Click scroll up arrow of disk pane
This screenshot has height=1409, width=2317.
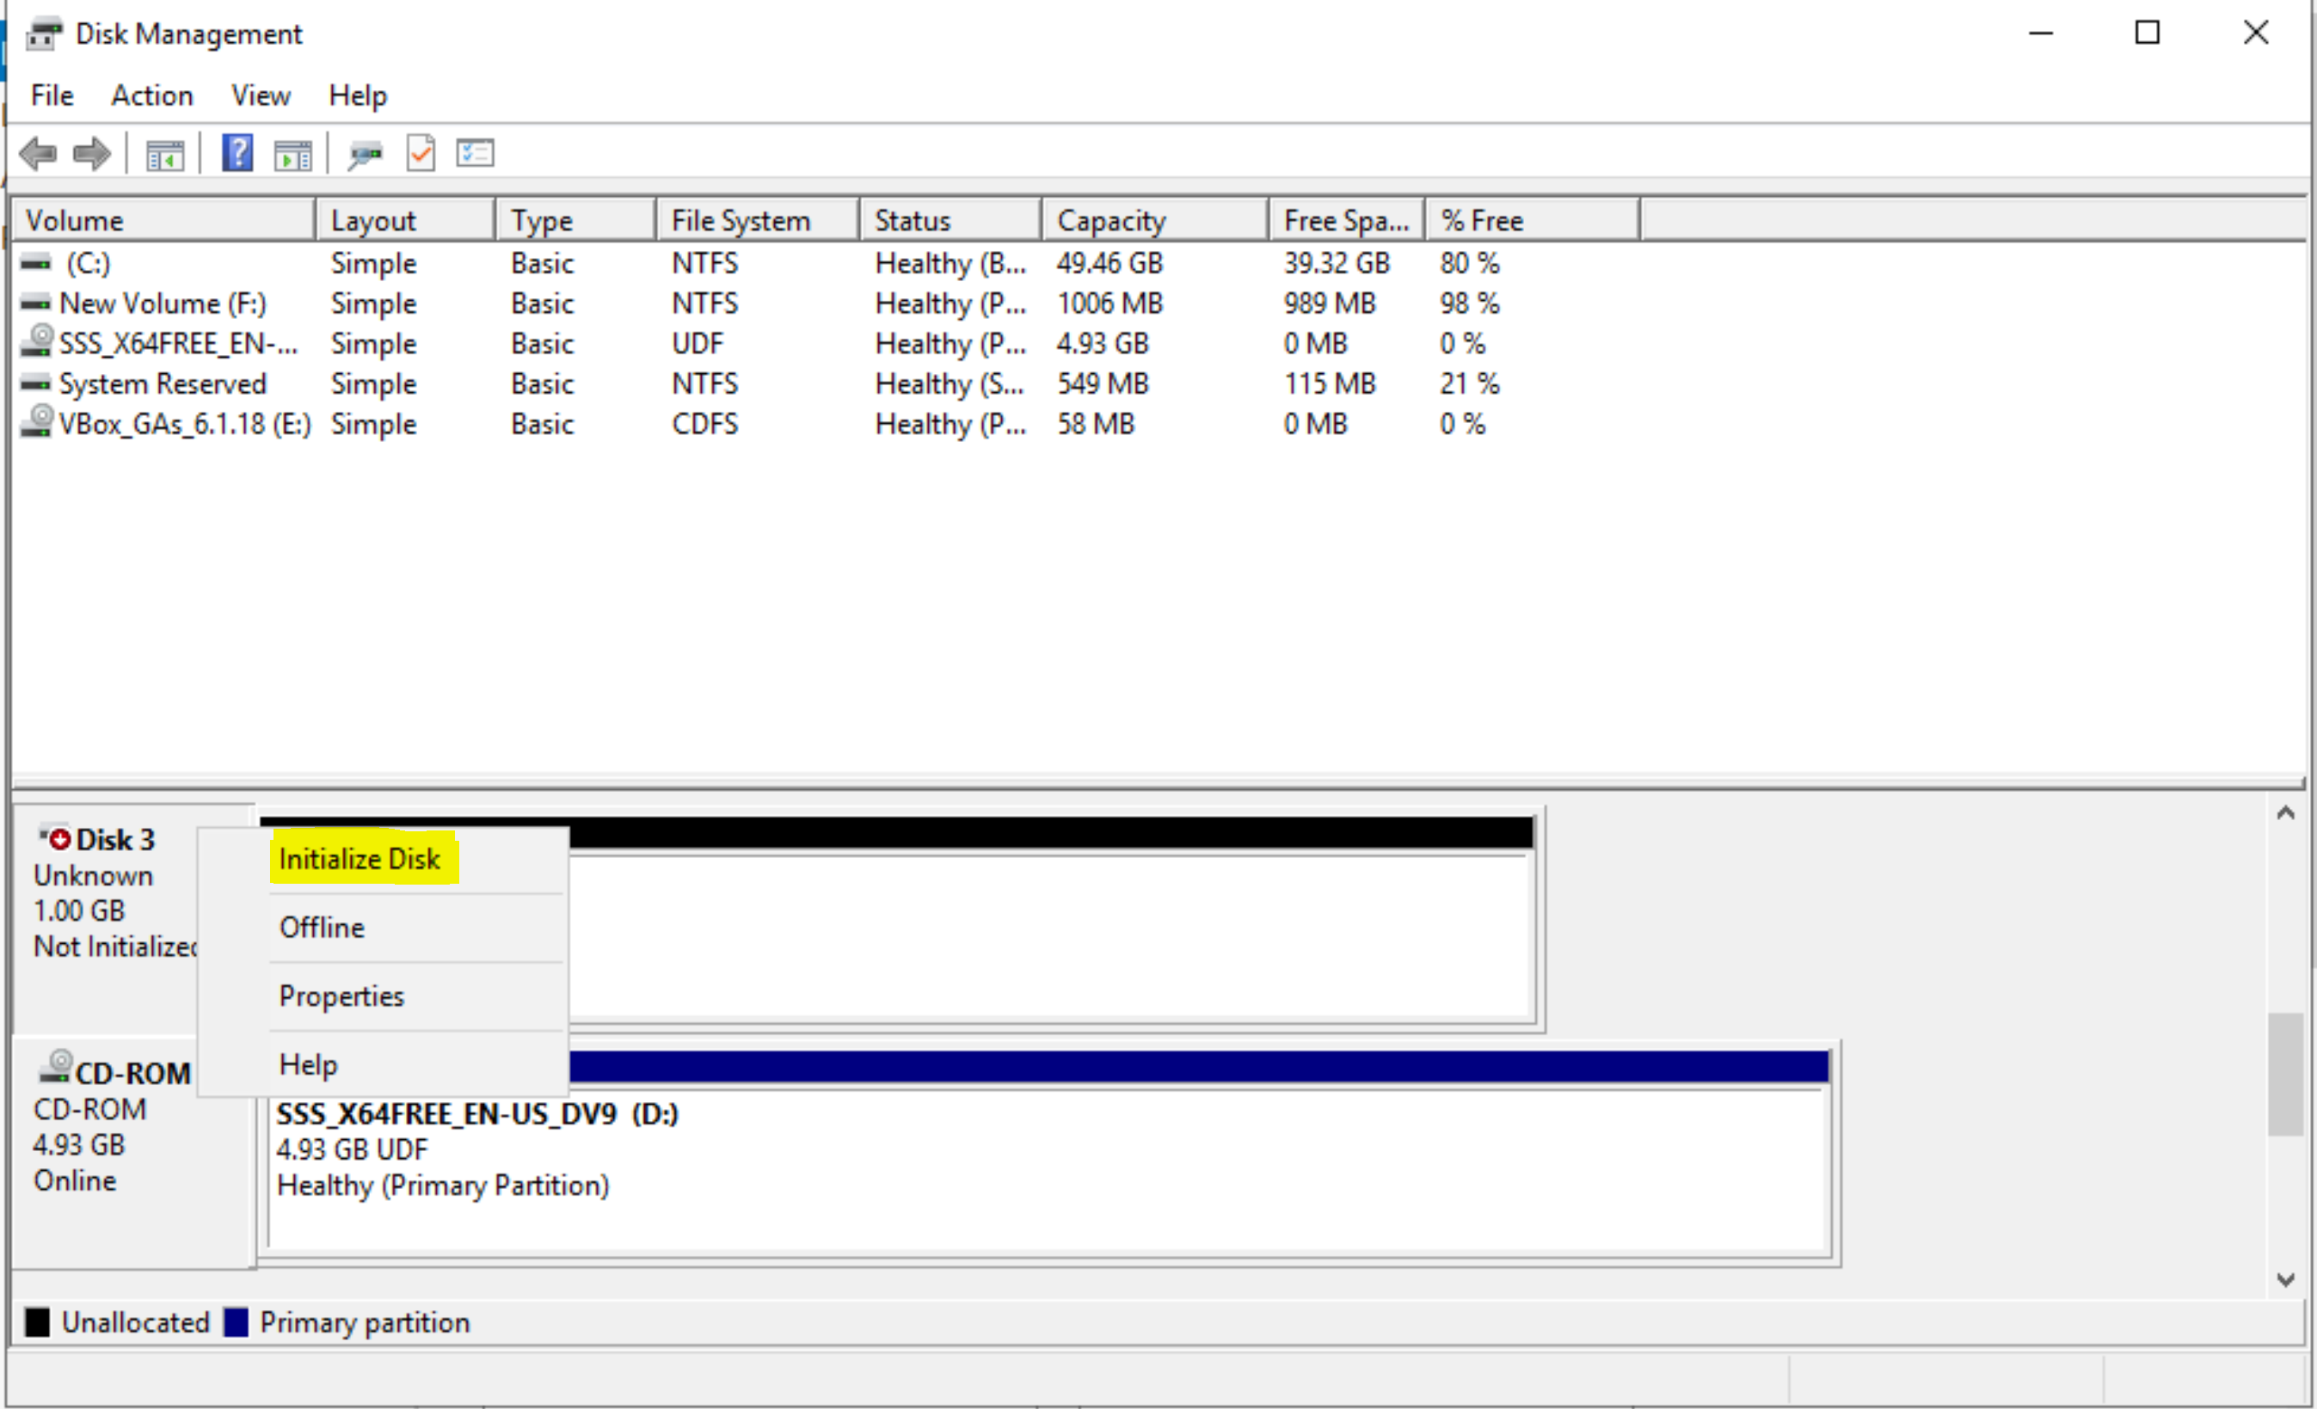point(2286,813)
